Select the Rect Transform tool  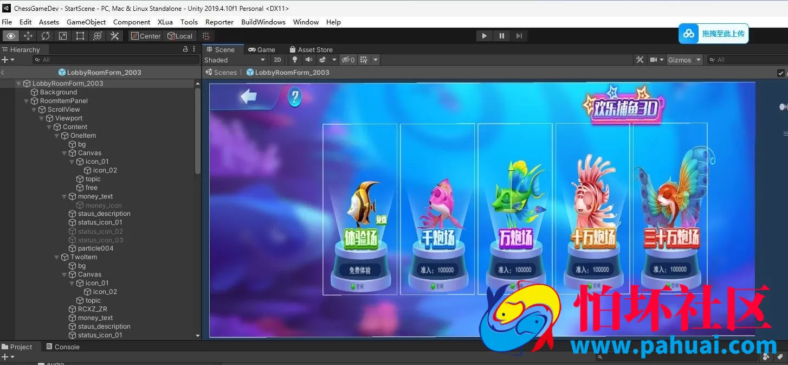tap(80, 36)
